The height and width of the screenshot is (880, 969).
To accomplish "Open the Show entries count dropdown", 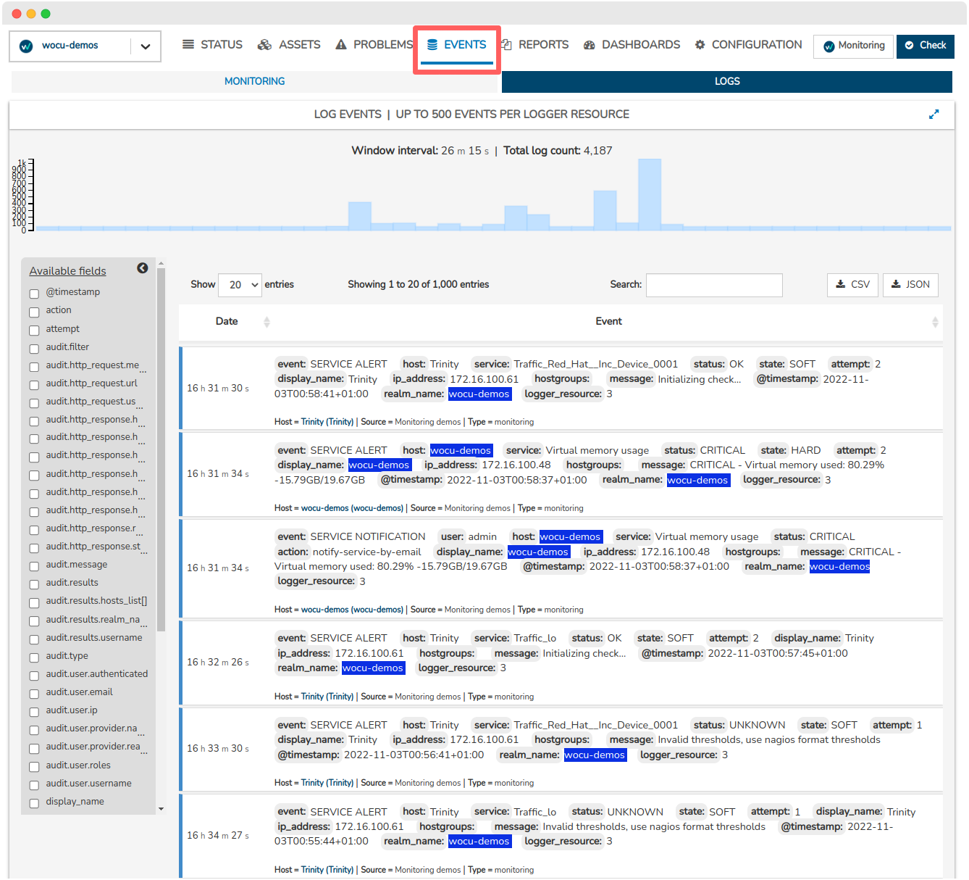I will pos(240,285).
